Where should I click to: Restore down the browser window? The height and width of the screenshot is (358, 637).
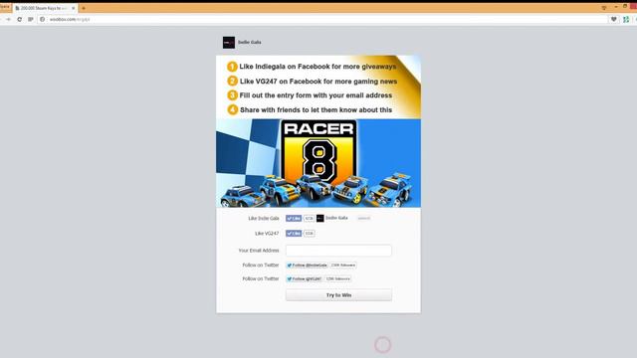(625, 7)
